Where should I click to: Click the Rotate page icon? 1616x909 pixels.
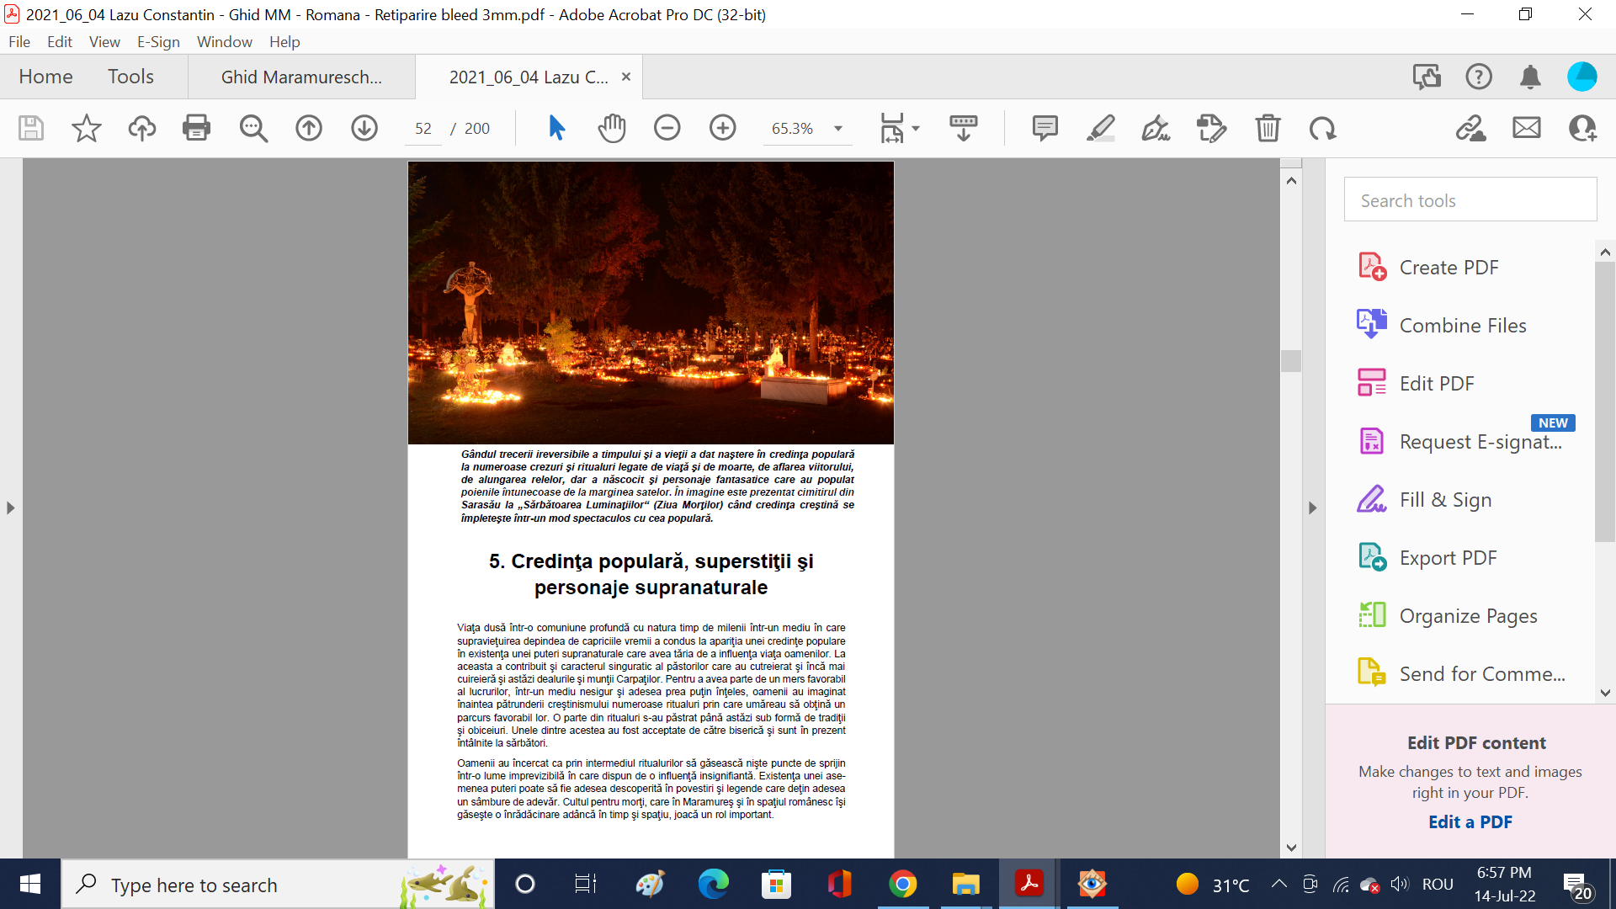coord(1322,128)
